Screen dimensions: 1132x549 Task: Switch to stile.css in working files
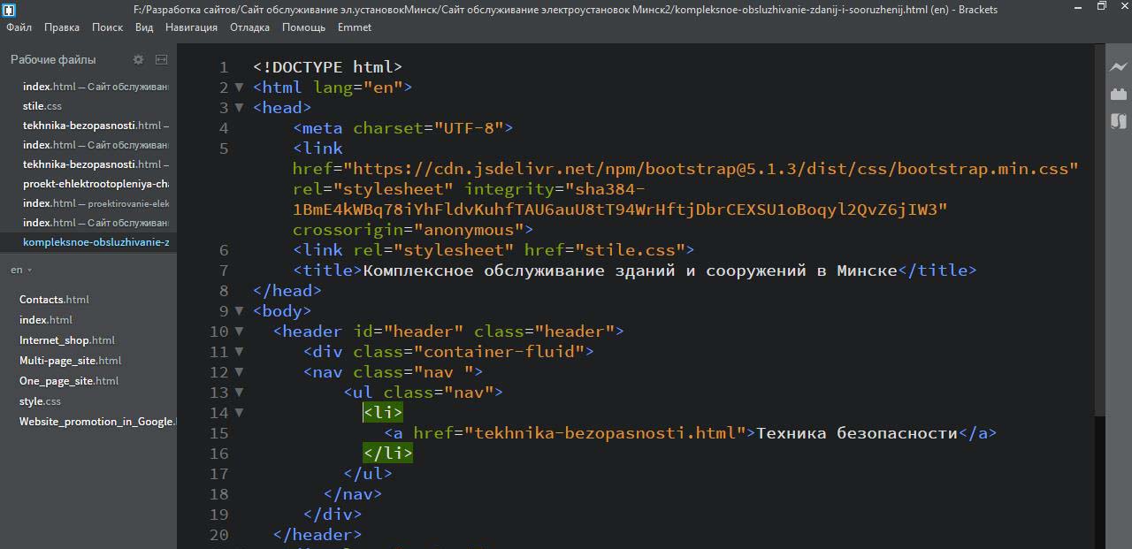42,106
